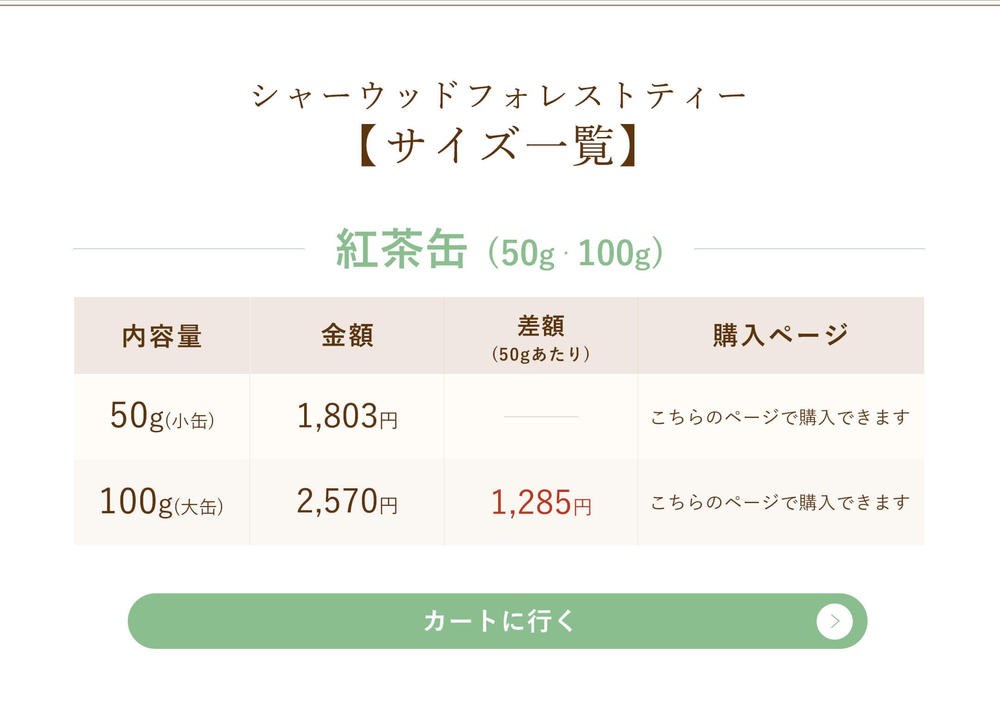Screen dimensions: 1000x722
Task: Open the purchase page link for 100g can
Action: (x=780, y=502)
